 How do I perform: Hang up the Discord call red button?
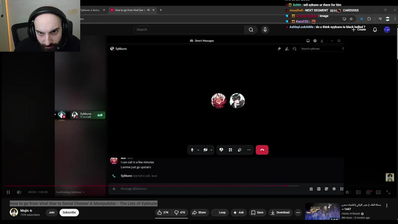pyautogui.click(x=262, y=150)
